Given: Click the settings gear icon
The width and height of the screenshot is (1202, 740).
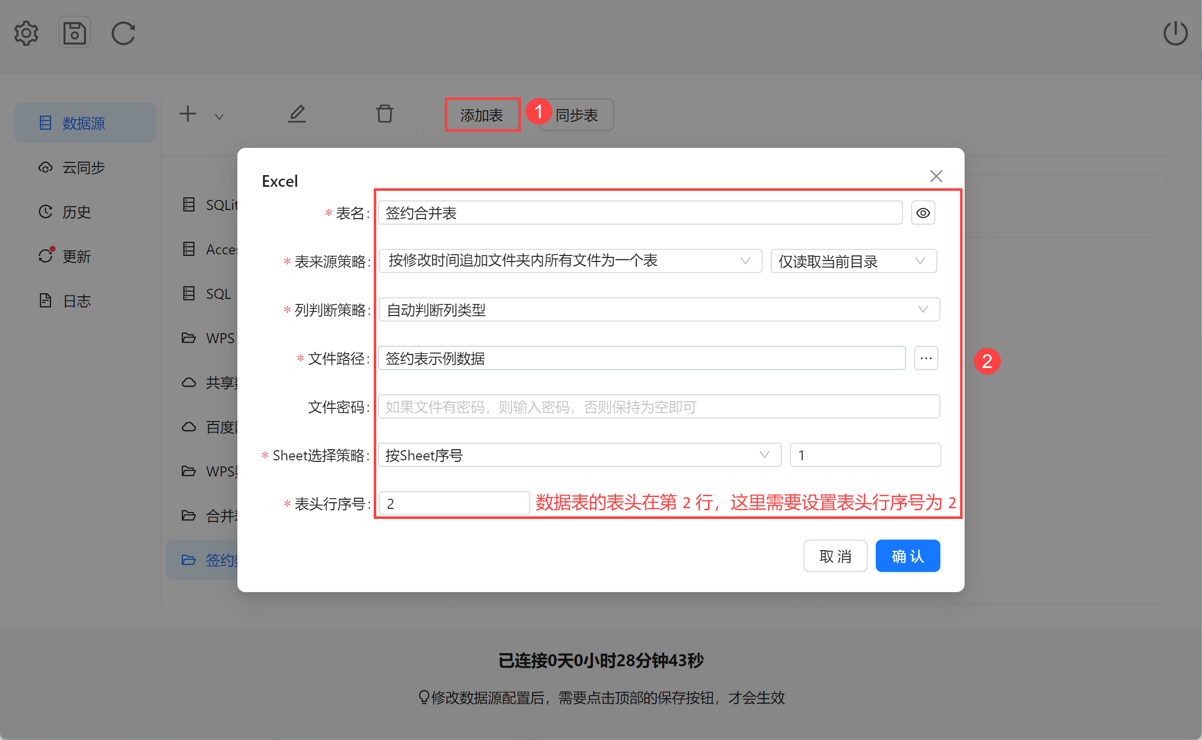Looking at the screenshot, I should point(26,33).
